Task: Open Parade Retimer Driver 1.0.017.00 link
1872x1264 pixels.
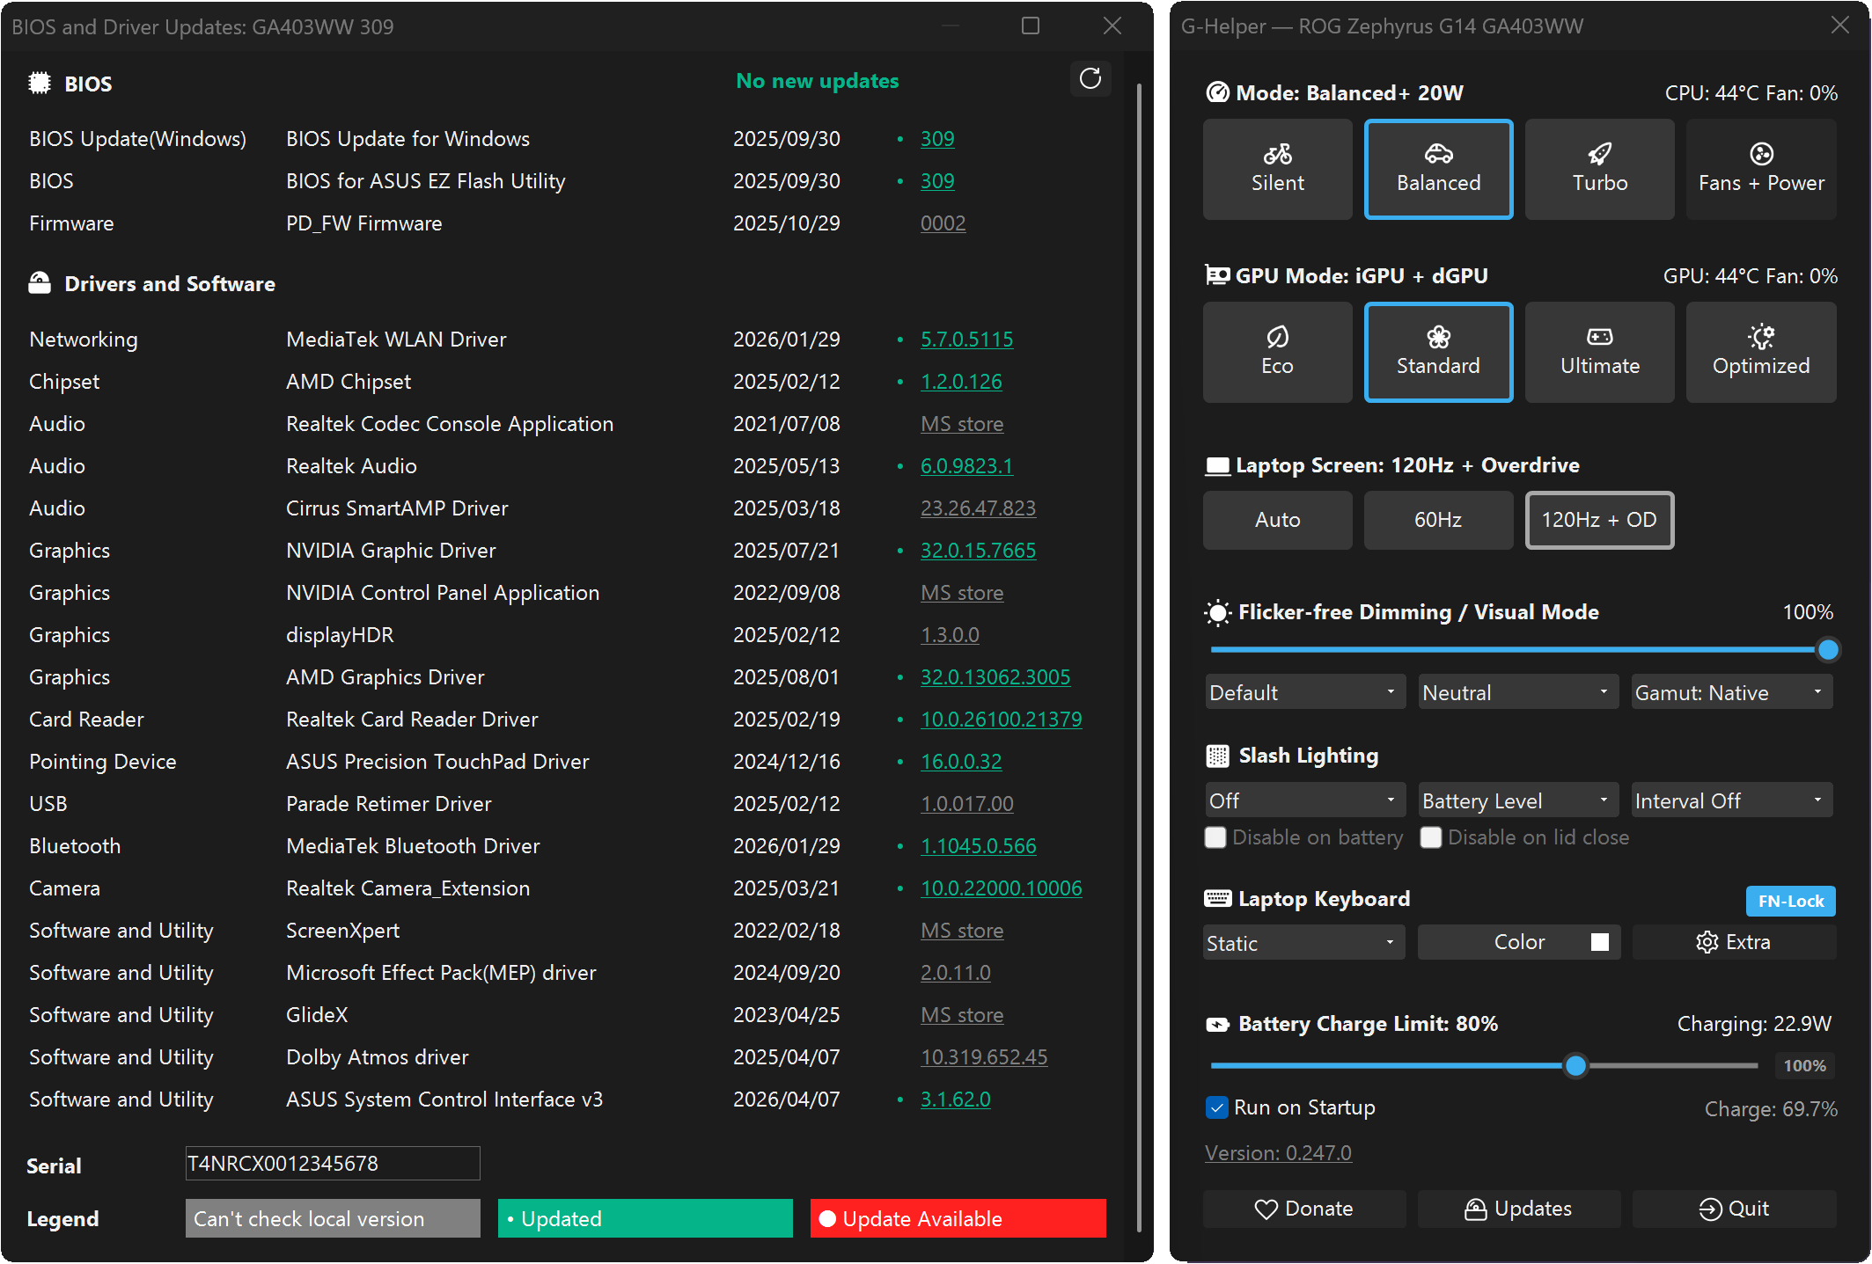Action: point(966,804)
